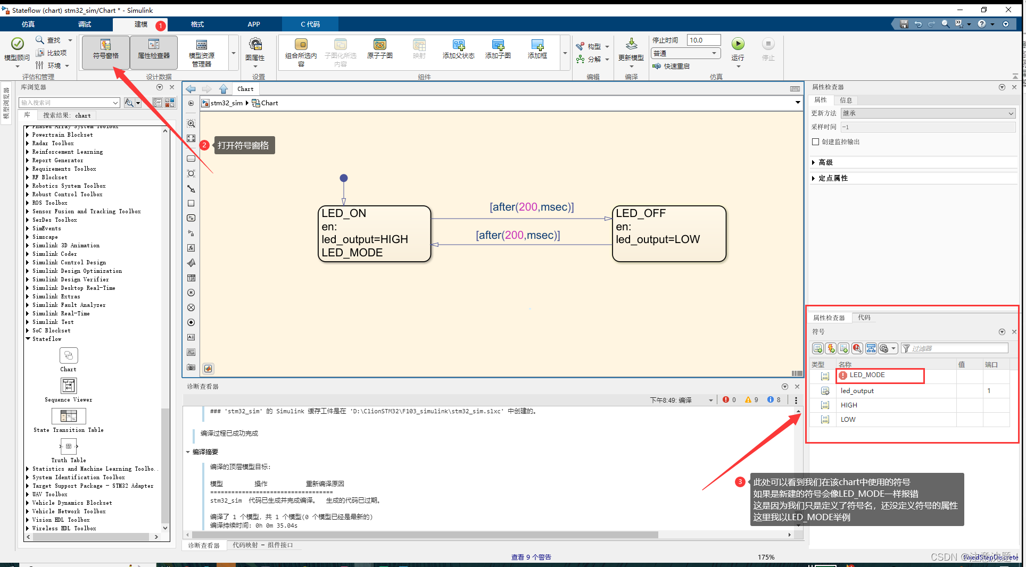Click resolve undefined symbols icon
Screen dimensions: 1026x567
coord(857,348)
